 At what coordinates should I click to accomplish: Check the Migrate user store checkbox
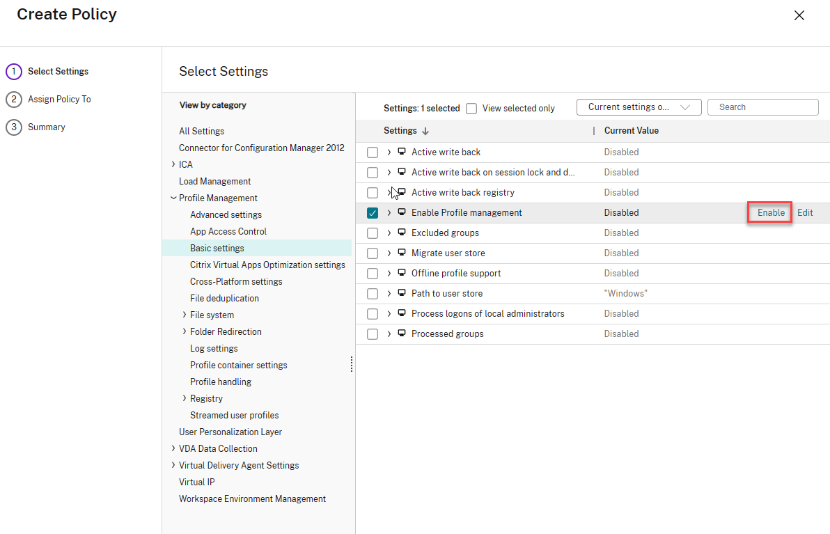(373, 253)
